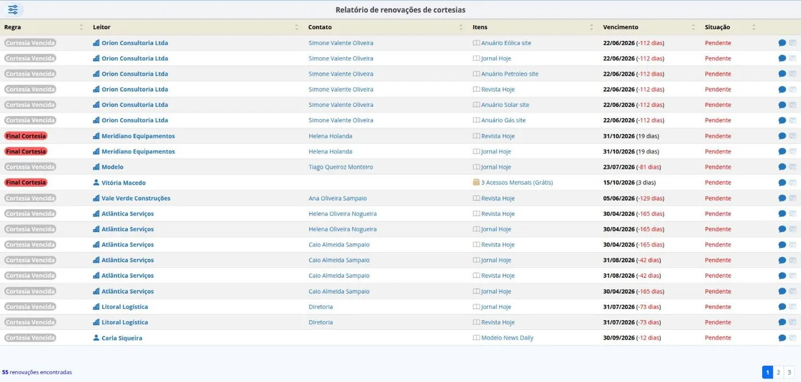The height and width of the screenshot is (382, 801).
Task: Open comment bubble in Ana Oliveira Sampaio's row
Action: (x=782, y=198)
